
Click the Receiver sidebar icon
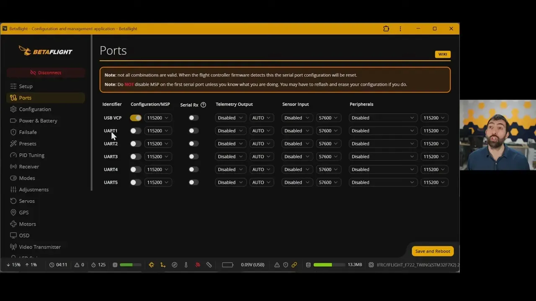click(x=13, y=166)
